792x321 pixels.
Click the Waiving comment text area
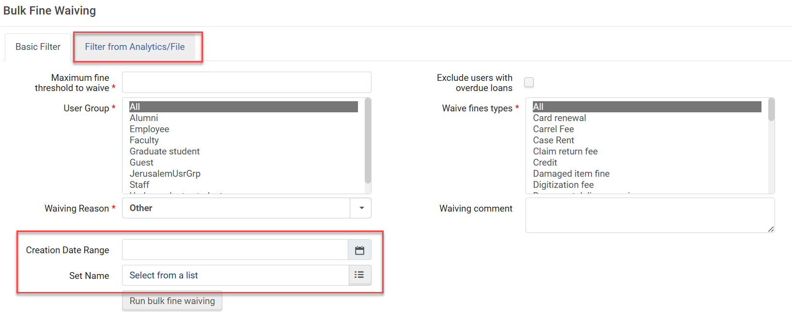pyautogui.click(x=650, y=215)
